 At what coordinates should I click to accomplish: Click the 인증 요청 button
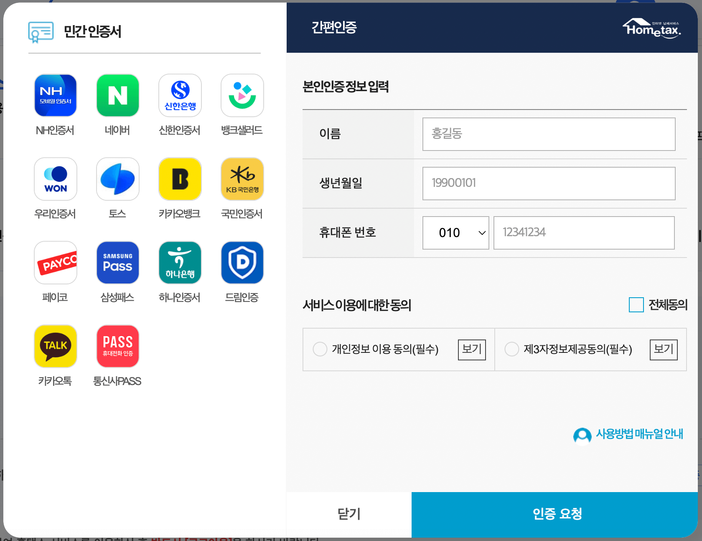[x=556, y=515]
